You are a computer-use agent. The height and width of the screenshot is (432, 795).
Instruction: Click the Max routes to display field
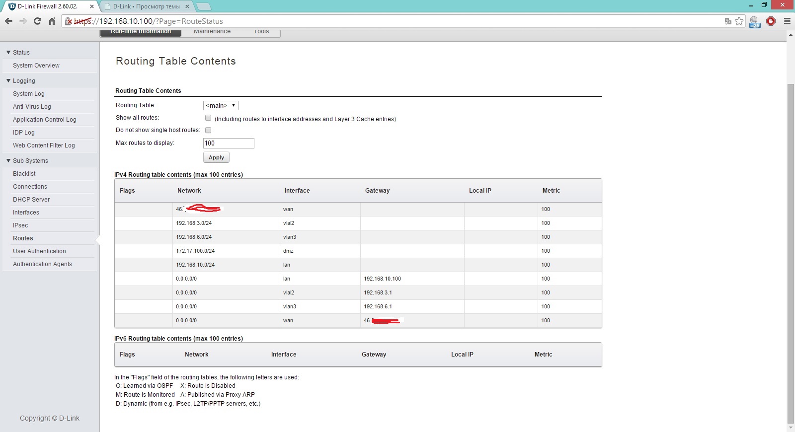[229, 143]
